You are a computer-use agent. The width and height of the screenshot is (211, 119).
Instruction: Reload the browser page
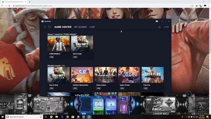coord(10,6)
